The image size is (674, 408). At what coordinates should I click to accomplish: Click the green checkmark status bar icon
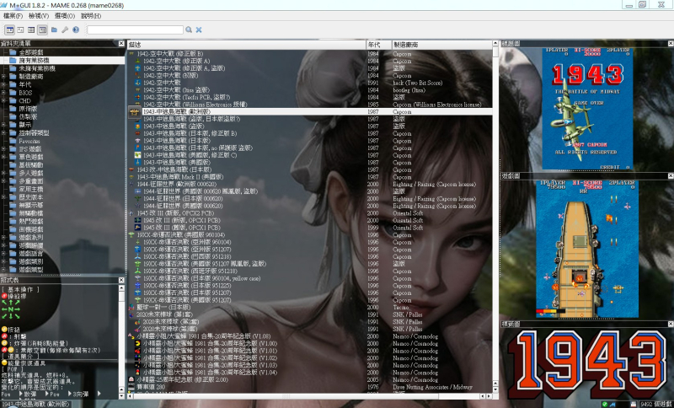[605, 404]
